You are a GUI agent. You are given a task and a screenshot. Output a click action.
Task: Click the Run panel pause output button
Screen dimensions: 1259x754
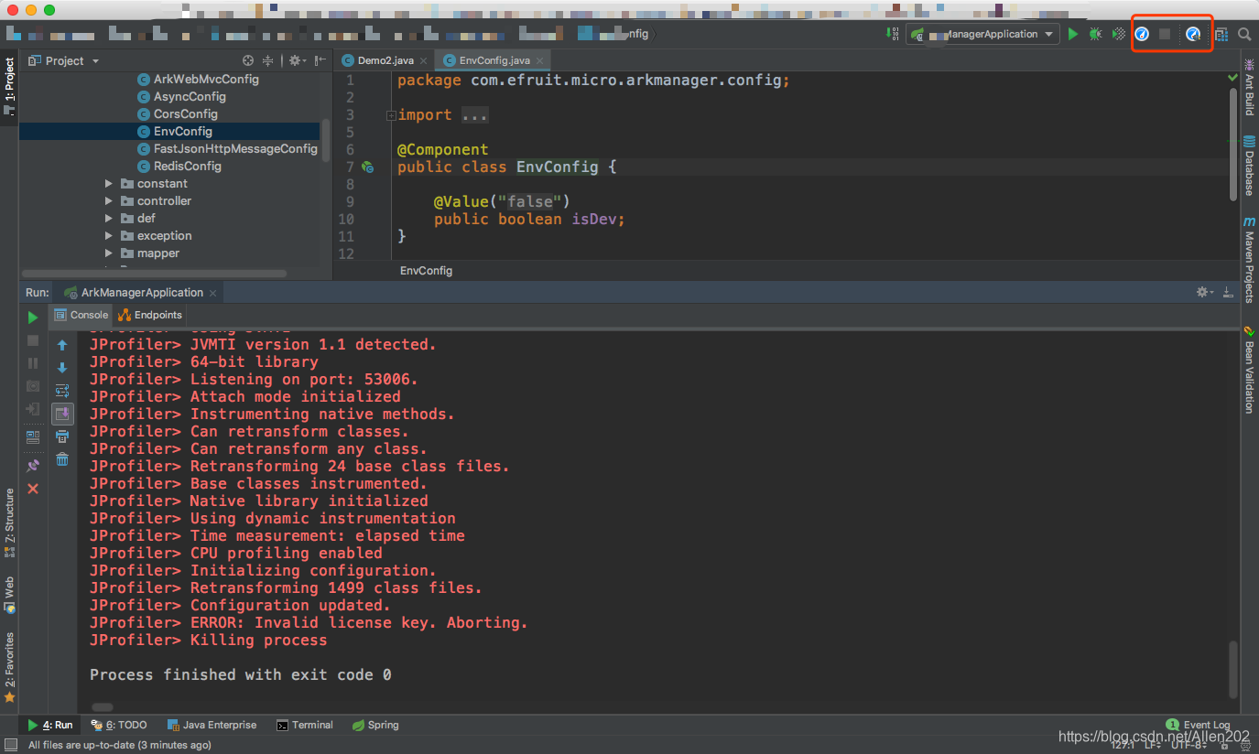33,363
